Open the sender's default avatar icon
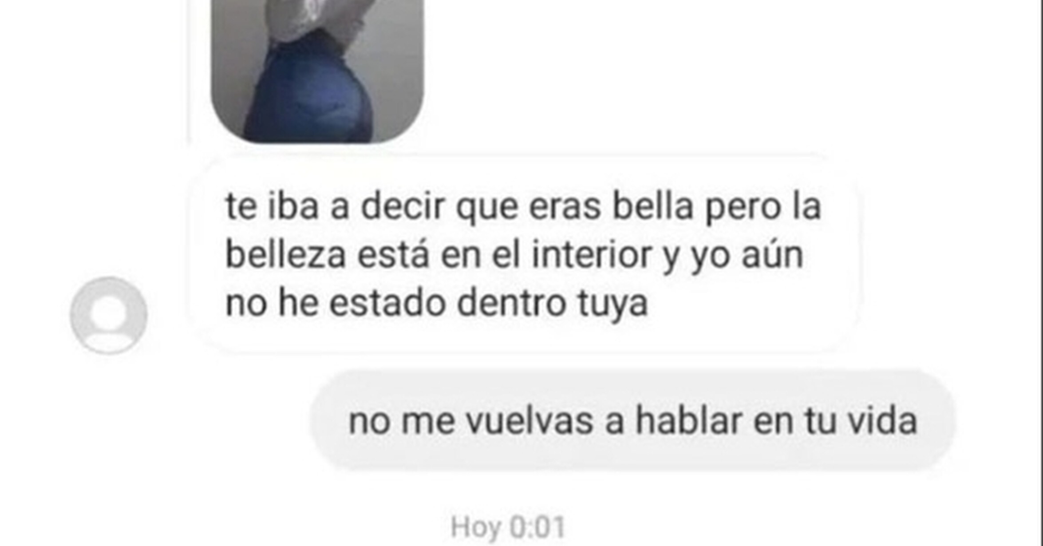This screenshot has width=1043, height=546. 109,315
